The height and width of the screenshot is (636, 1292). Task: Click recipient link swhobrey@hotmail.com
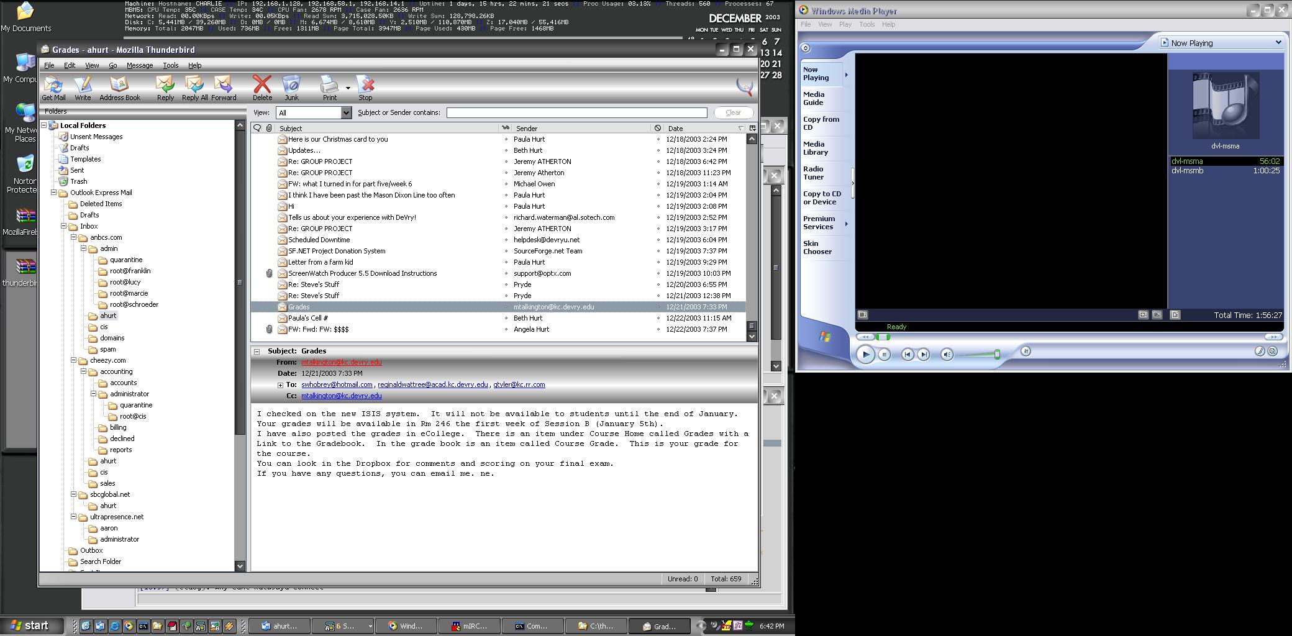pos(337,384)
